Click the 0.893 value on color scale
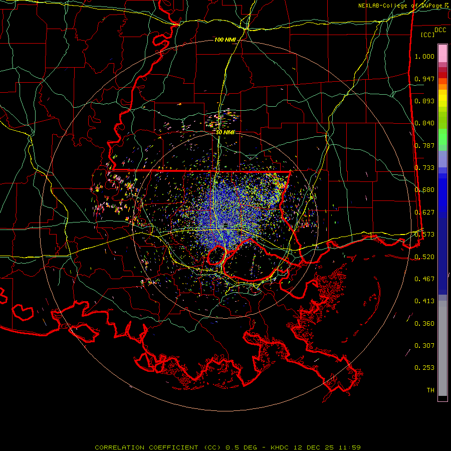The image size is (451, 451). click(424, 101)
